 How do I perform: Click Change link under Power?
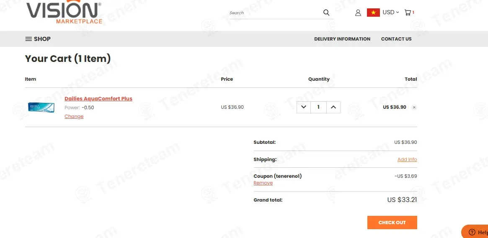(74, 116)
